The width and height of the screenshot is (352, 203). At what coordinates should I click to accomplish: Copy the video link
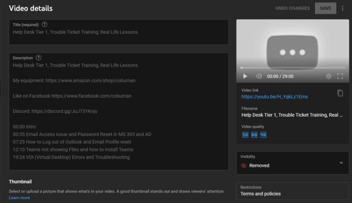coord(340,93)
